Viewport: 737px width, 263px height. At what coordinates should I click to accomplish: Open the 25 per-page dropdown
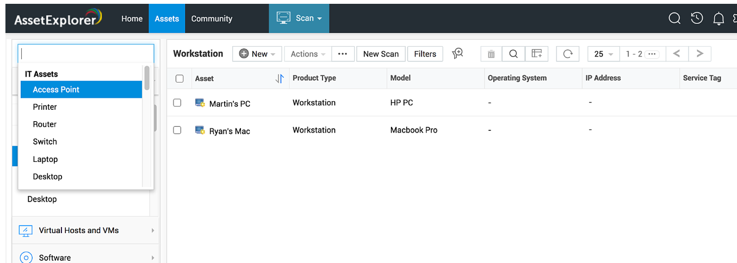(603, 54)
